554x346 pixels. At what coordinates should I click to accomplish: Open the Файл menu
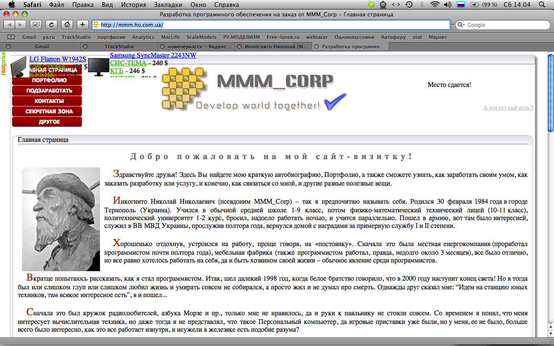[x=57, y=5]
